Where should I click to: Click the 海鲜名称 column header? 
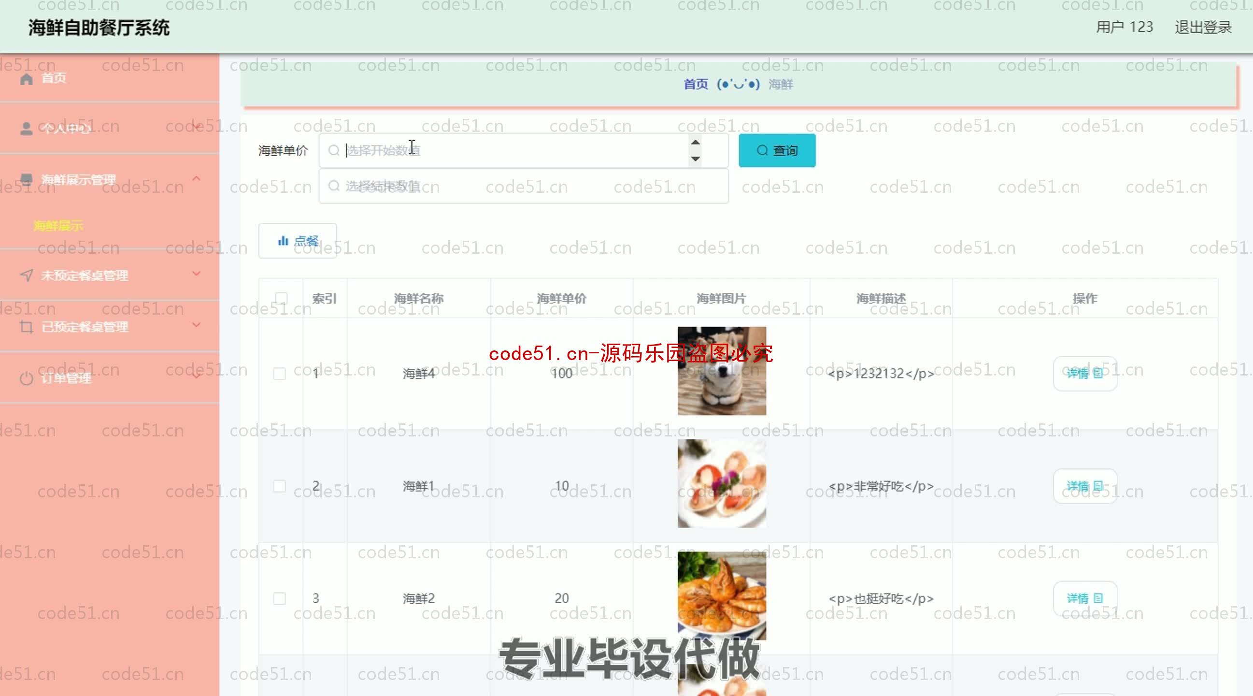419,298
